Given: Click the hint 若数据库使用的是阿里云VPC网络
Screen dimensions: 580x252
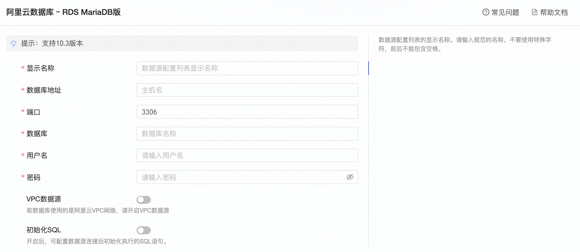Looking at the screenshot, I should click(98, 211).
